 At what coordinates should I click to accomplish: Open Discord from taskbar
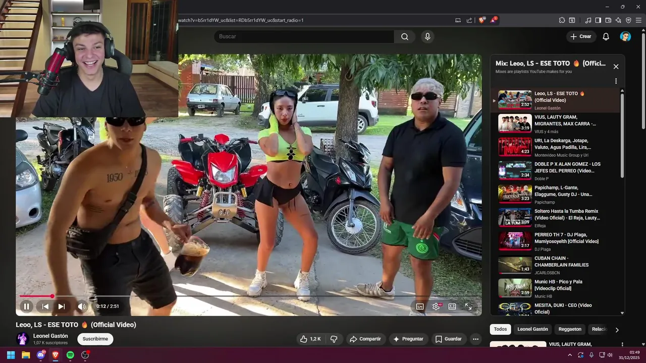click(41, 355)
